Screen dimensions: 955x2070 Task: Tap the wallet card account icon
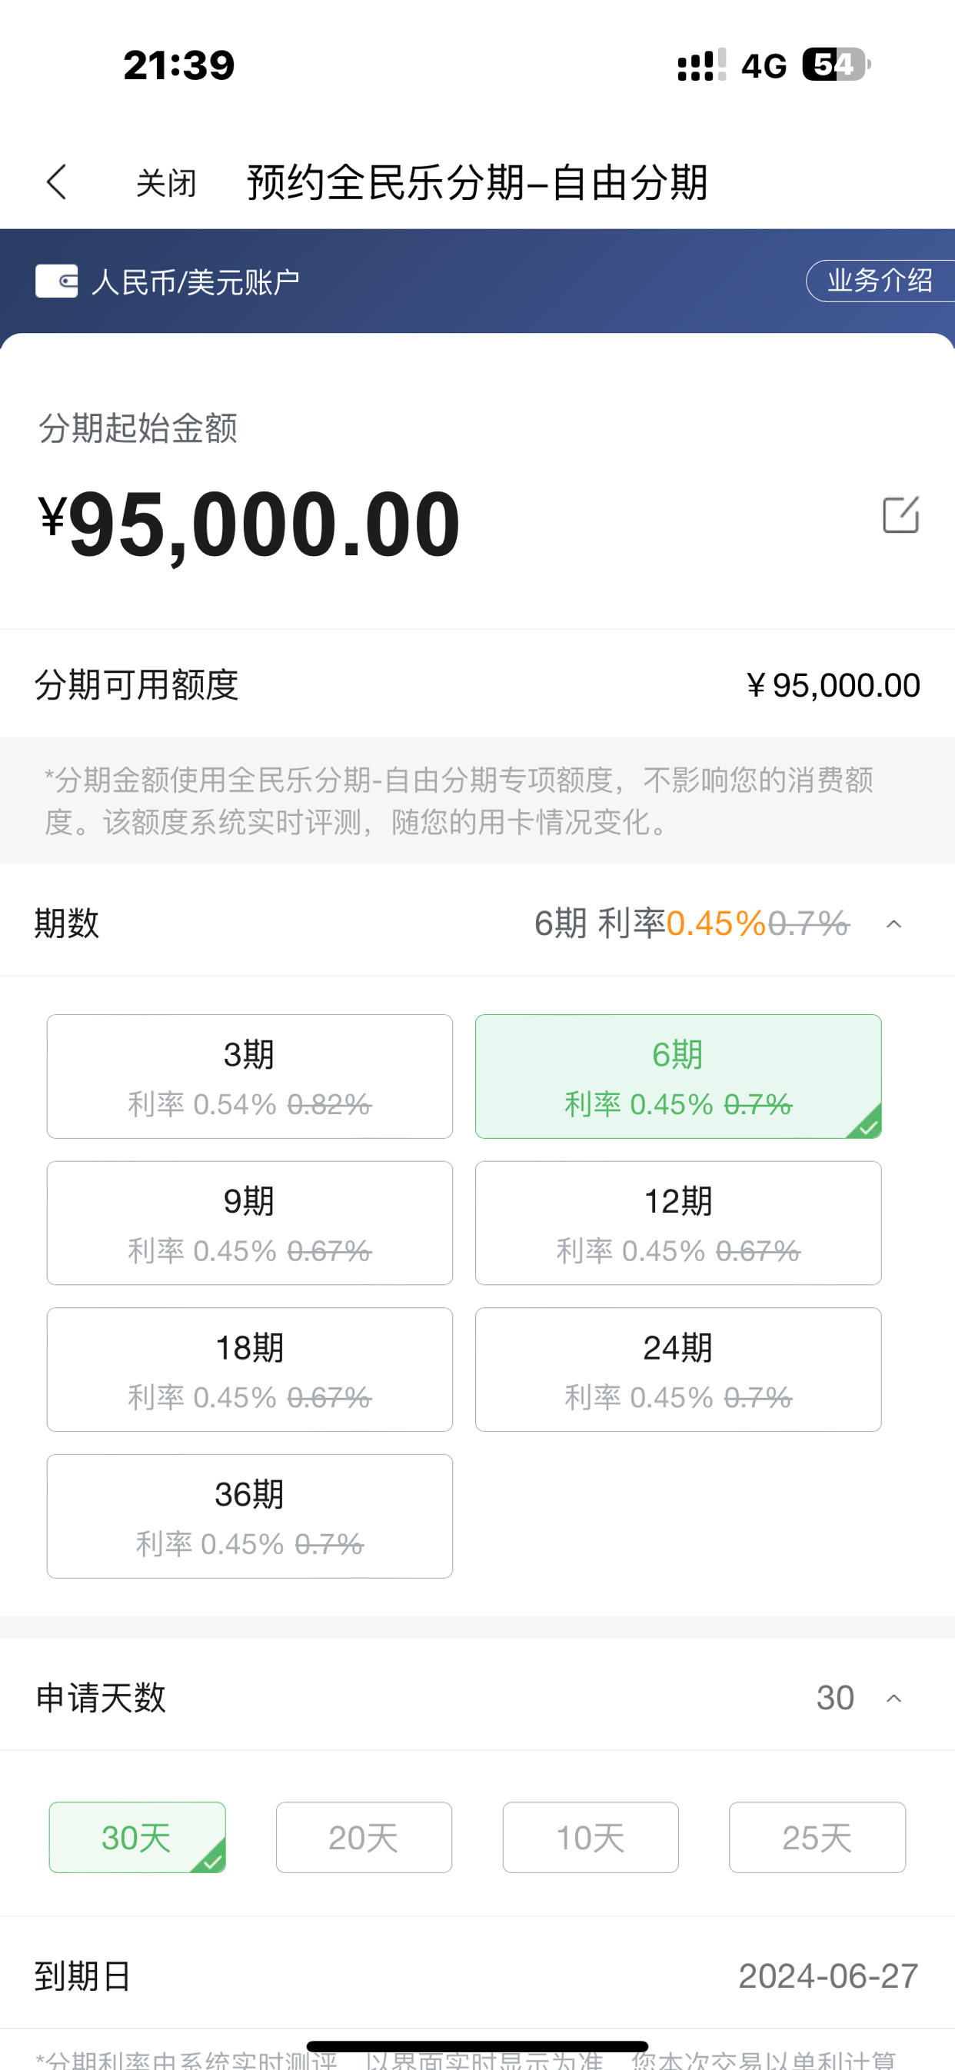click(x=56, y=281)
